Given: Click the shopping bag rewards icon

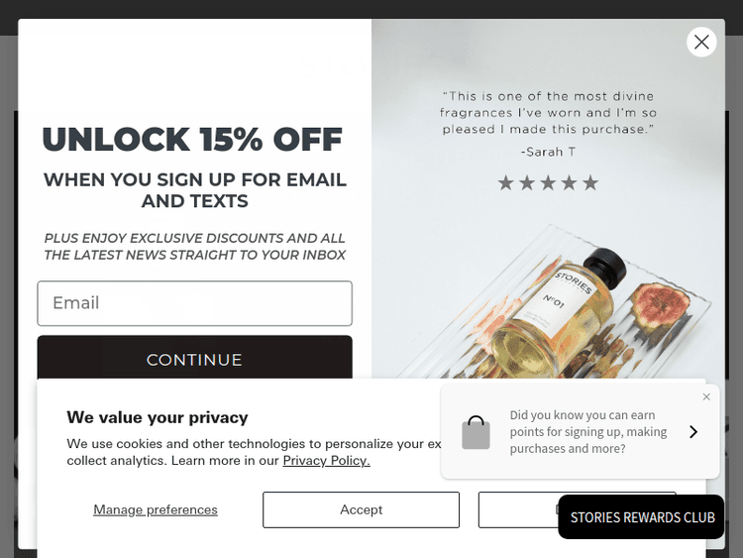Looking at the screenshot, I should (x=476, y=432).
